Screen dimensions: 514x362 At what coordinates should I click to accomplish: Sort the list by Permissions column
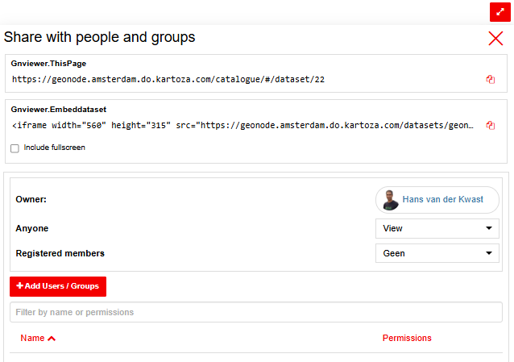[x=407, y=338]
